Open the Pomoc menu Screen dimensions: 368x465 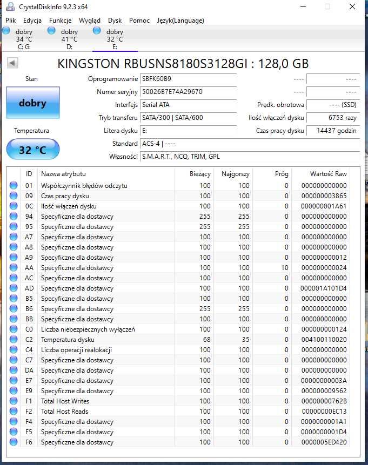tap(139, 21)
